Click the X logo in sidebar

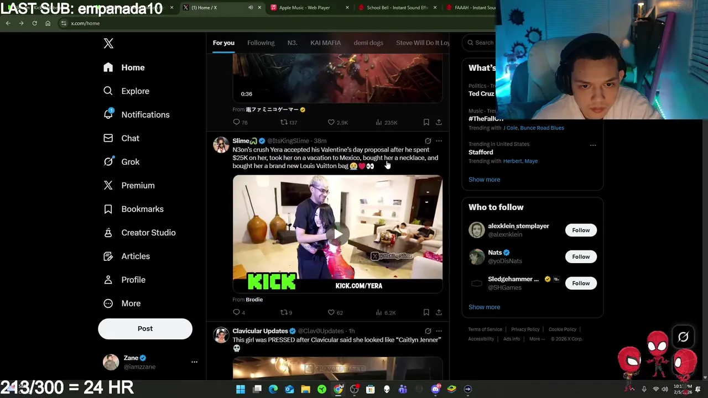click(x=108, y=44)
